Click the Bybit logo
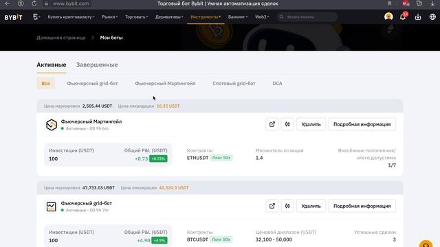This screenshot has height=247, width=440. [13, 17]
